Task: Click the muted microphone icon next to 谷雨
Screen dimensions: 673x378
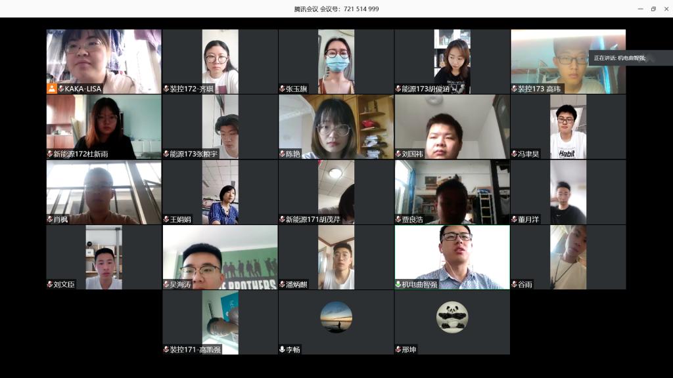Action: coord(514,285)
